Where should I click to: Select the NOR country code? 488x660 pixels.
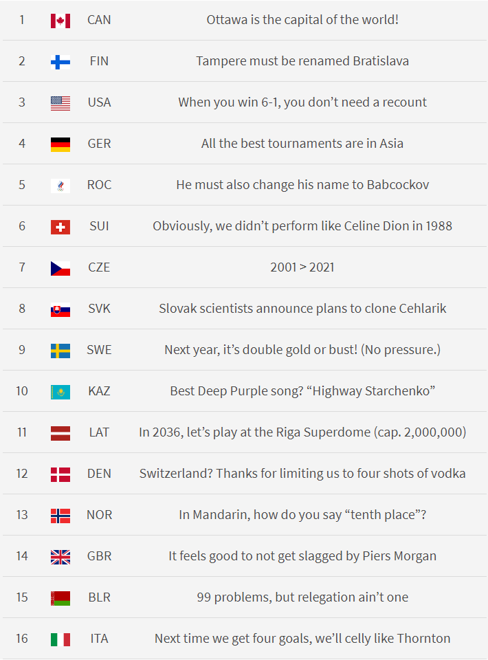point(99,515)
